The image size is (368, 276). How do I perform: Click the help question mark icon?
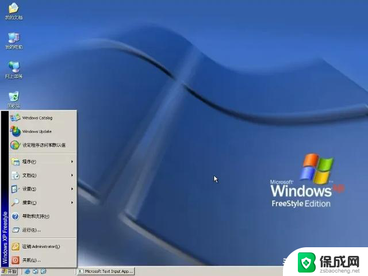click(16, 216)
